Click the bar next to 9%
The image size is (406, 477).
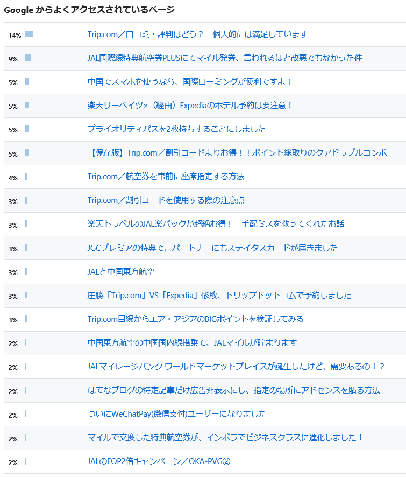28,58
